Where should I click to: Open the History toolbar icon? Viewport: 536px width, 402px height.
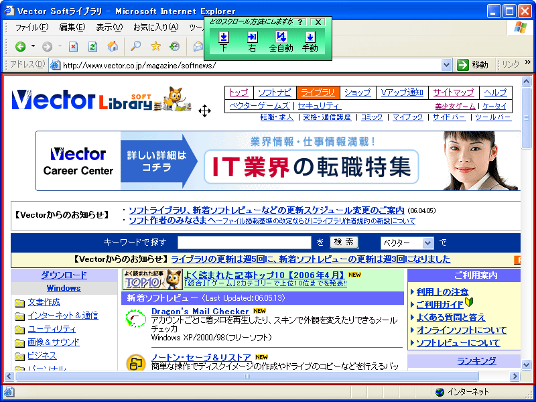coord(175,46)
